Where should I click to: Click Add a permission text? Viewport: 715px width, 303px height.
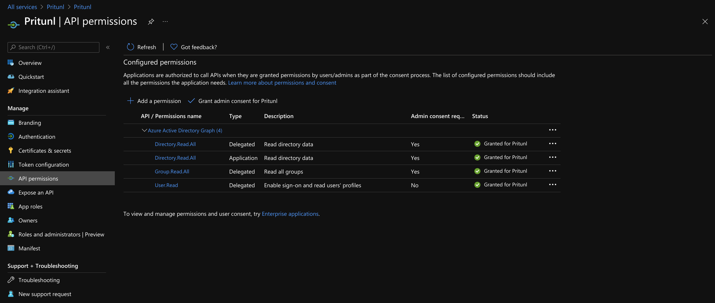coord(159,101)
